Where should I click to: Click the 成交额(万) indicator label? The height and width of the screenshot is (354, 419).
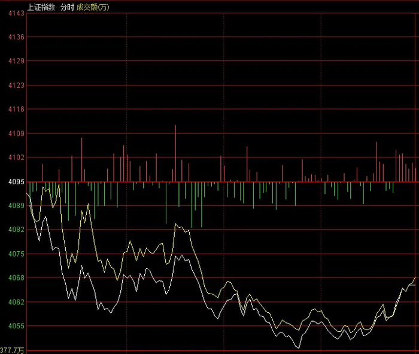pyautogui.click(x=93, y=8)
